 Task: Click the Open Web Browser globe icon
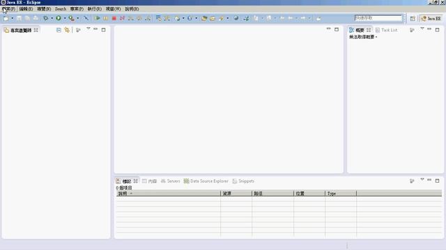tap(236, 19)
